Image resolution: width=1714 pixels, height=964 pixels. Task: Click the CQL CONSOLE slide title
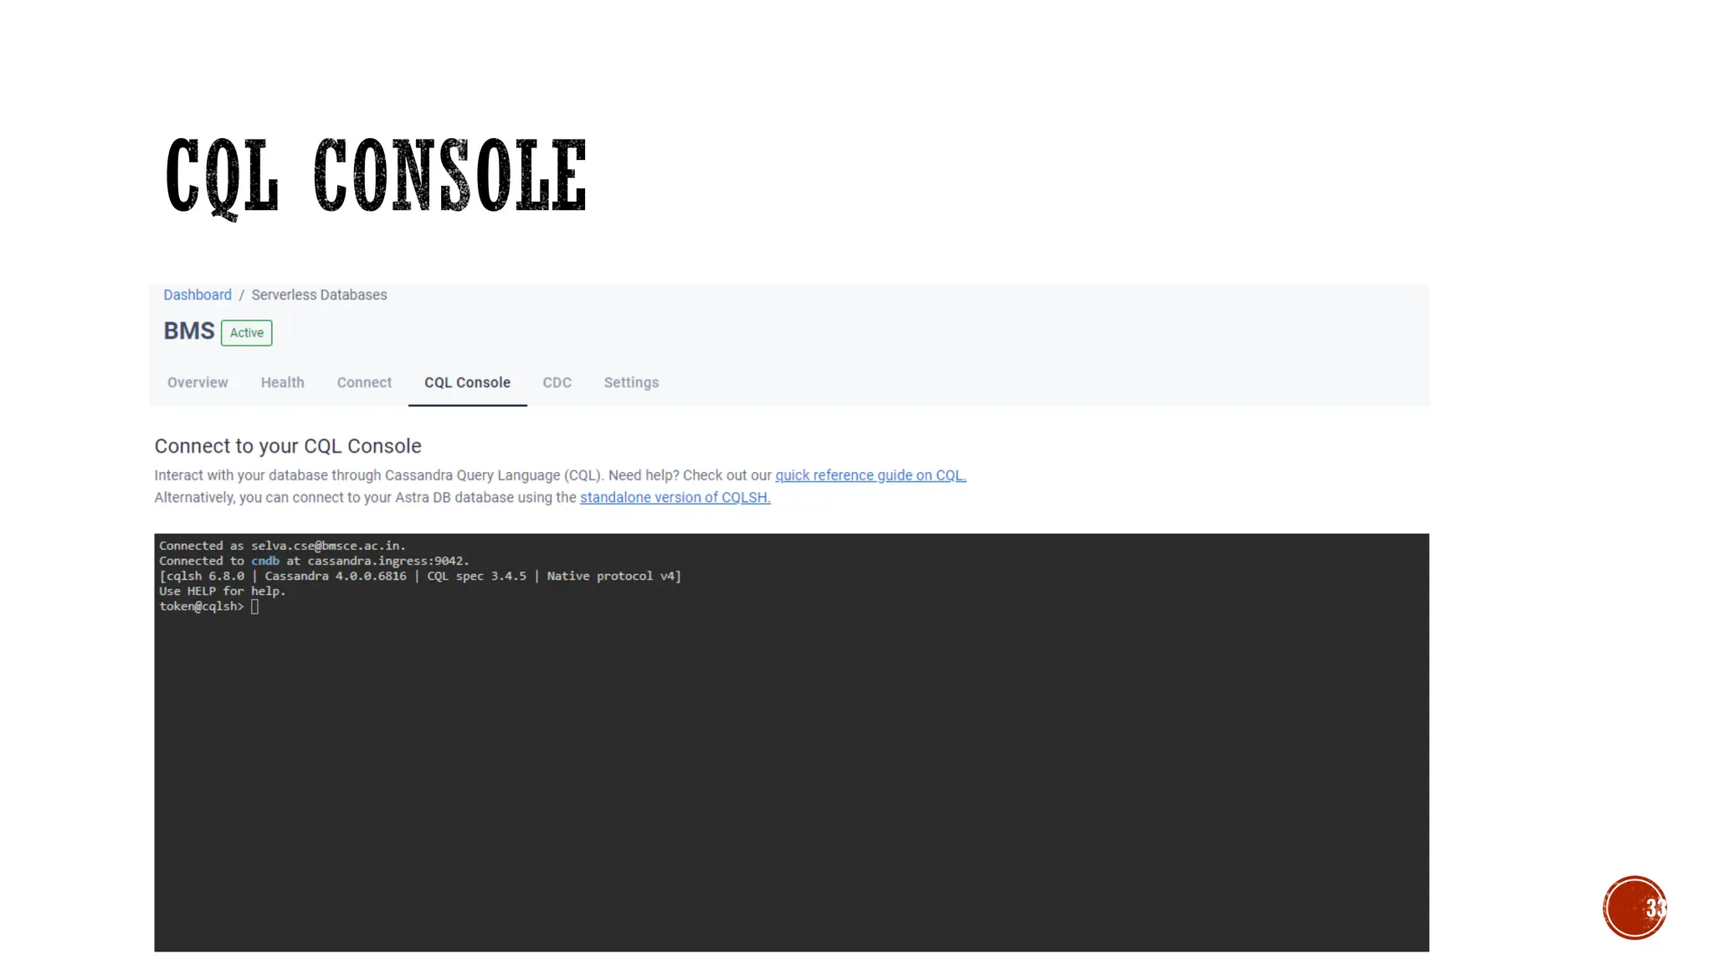(376, 176)
